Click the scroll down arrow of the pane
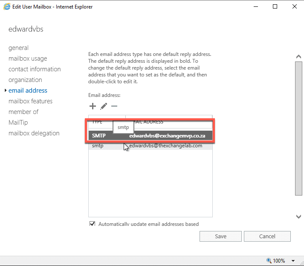The height and width of the screenshot is (266, 304). tap(298, 216)
